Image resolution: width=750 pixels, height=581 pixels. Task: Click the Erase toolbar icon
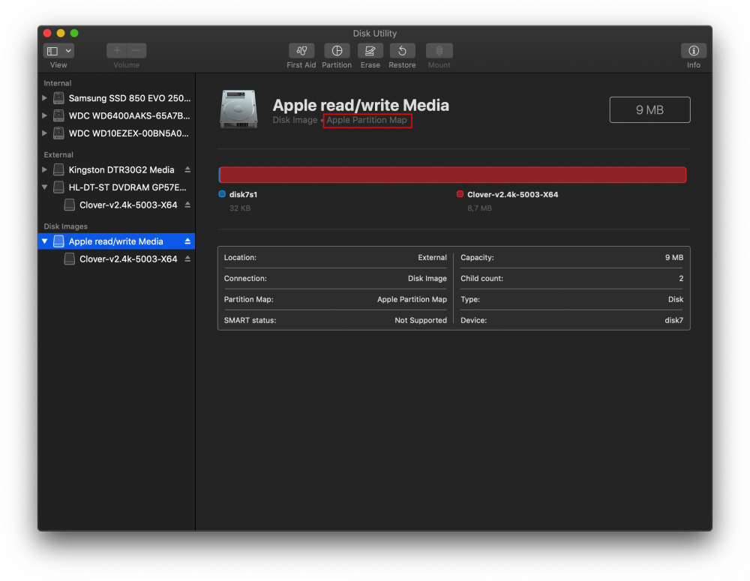(x=370, y=51)
